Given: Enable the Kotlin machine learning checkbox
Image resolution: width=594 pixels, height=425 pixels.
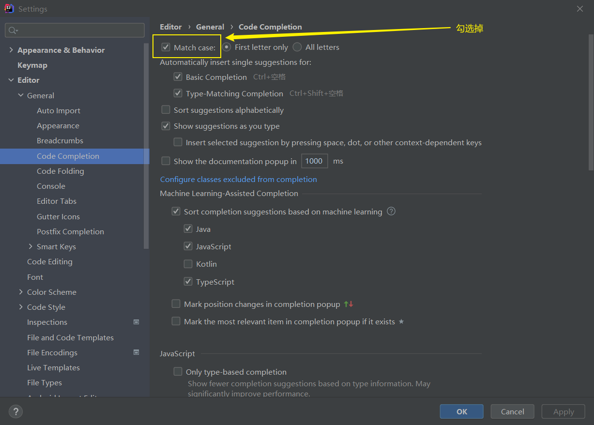Looking at the screenshot, I should [x=188, y=264].
